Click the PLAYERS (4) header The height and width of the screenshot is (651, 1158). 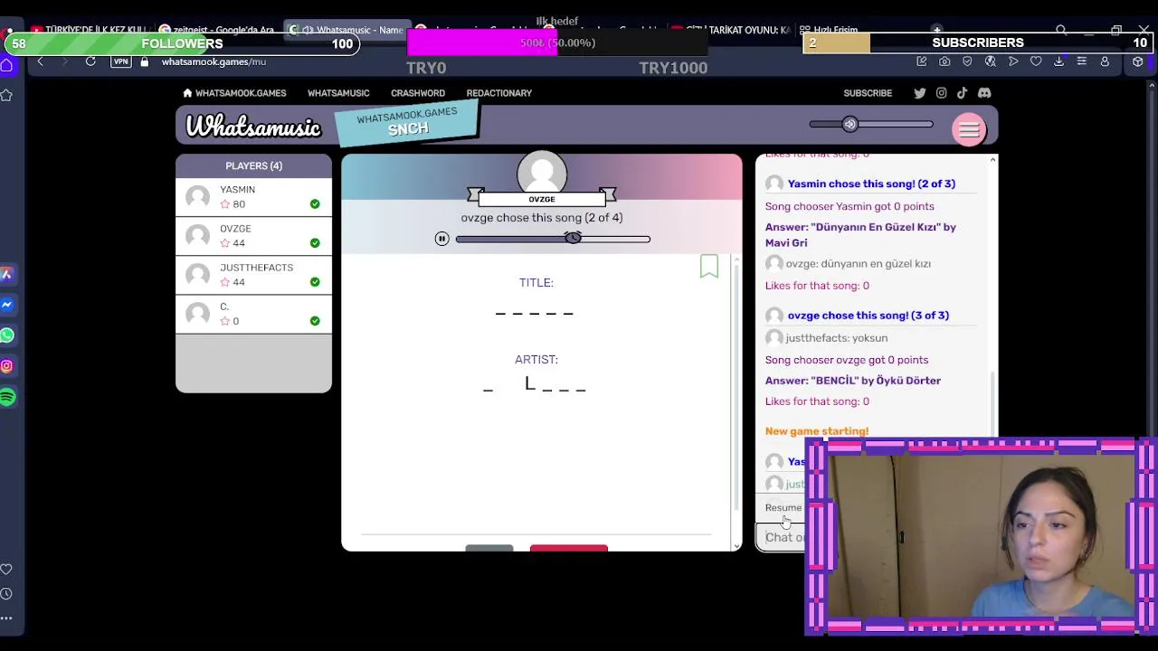[253, 165]
